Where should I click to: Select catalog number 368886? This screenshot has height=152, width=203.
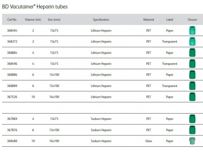[12, 75]
